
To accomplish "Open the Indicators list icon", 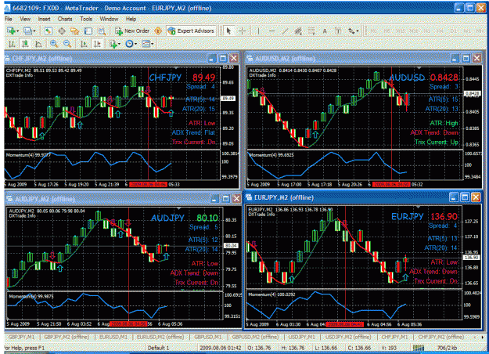I will pyautogui.click(x=113, y=44).
